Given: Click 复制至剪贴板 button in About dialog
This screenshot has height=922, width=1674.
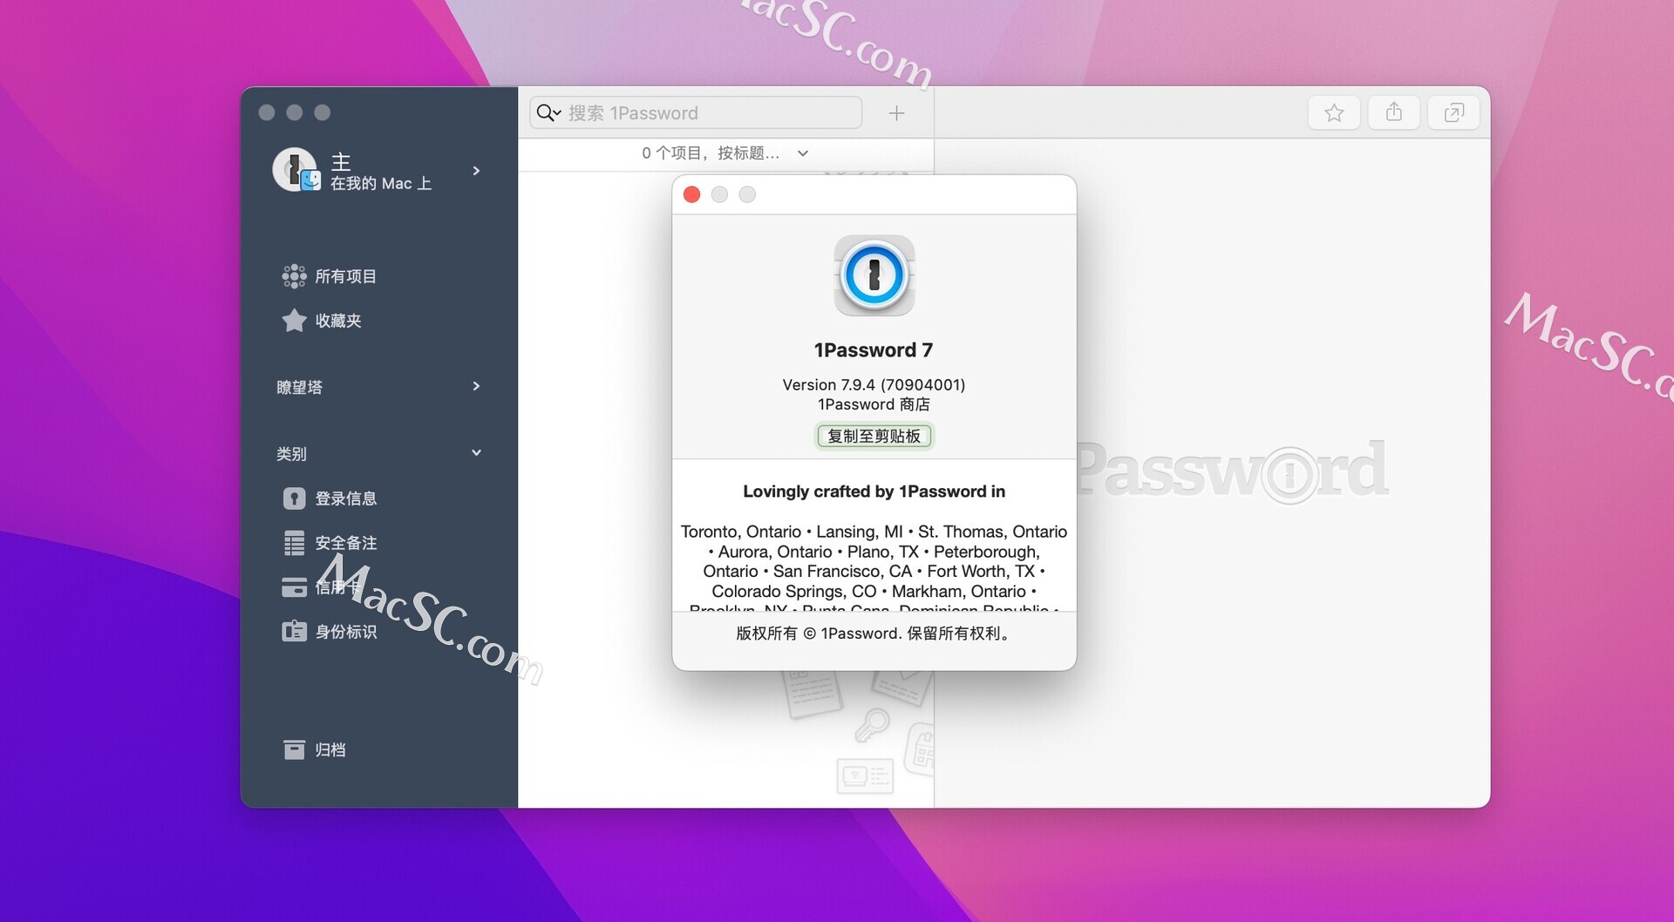Looking at the screenshot, I should coord(874,436).
